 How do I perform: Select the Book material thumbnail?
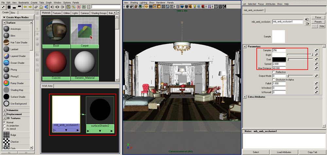pos(56,31)
